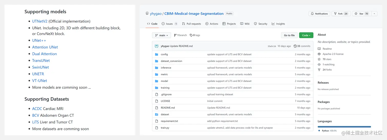Open the LiTS dataset link

tap(36, 122)
